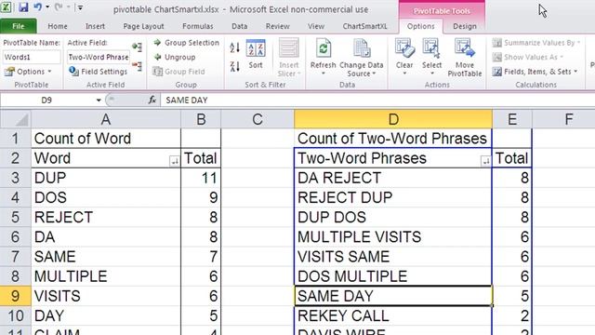Open Show Values As menu

[528, 57]
